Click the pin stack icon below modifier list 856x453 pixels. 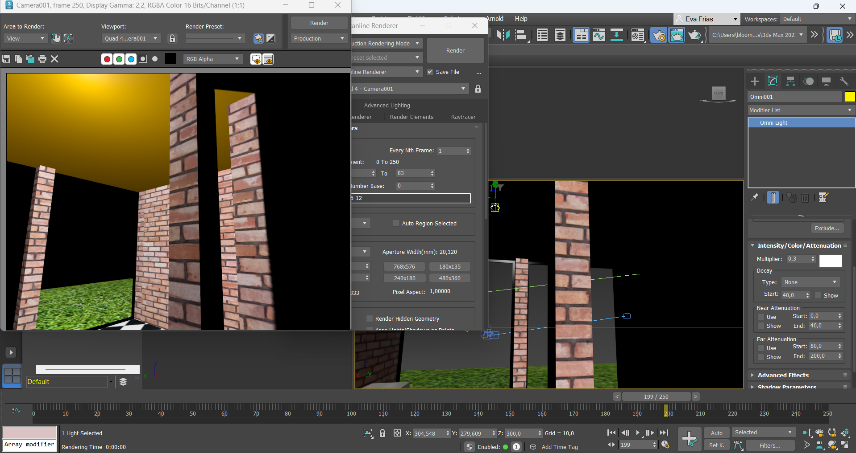[754, 197]
